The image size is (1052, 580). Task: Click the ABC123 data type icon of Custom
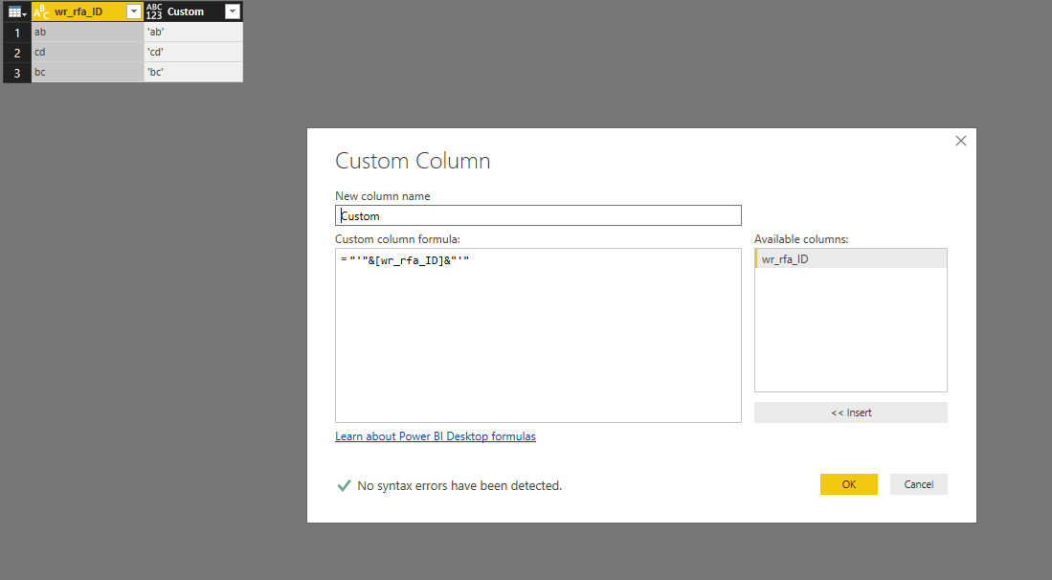pos(154,11)
